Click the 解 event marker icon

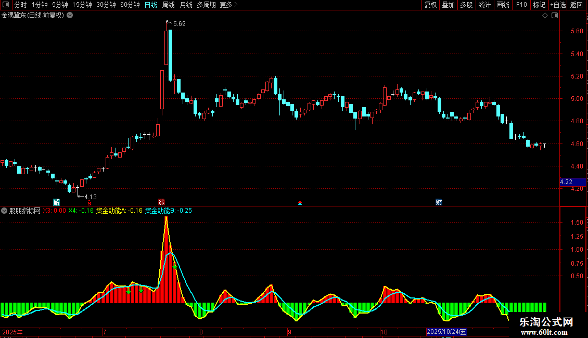coord(56,202)
